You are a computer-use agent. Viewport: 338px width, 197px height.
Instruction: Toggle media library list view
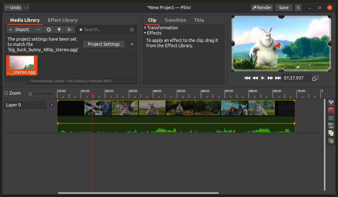pyautogui.click(x=69, y=30)
